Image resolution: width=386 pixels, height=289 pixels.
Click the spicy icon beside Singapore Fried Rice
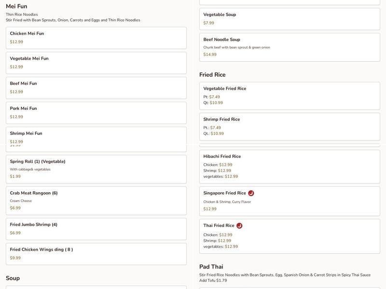[251, 193]
